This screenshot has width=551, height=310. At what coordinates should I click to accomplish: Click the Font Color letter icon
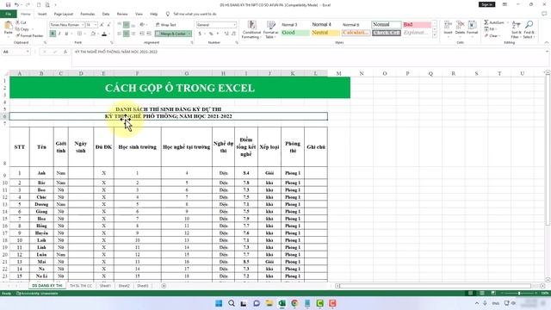pos(104,34)
